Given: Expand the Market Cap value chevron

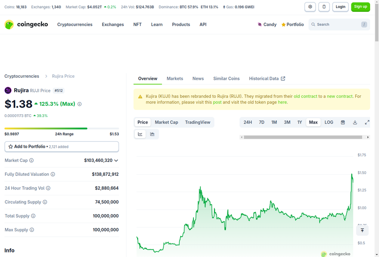Looking at the screenshot, I should pyautogui.click(x=116, y=161).
